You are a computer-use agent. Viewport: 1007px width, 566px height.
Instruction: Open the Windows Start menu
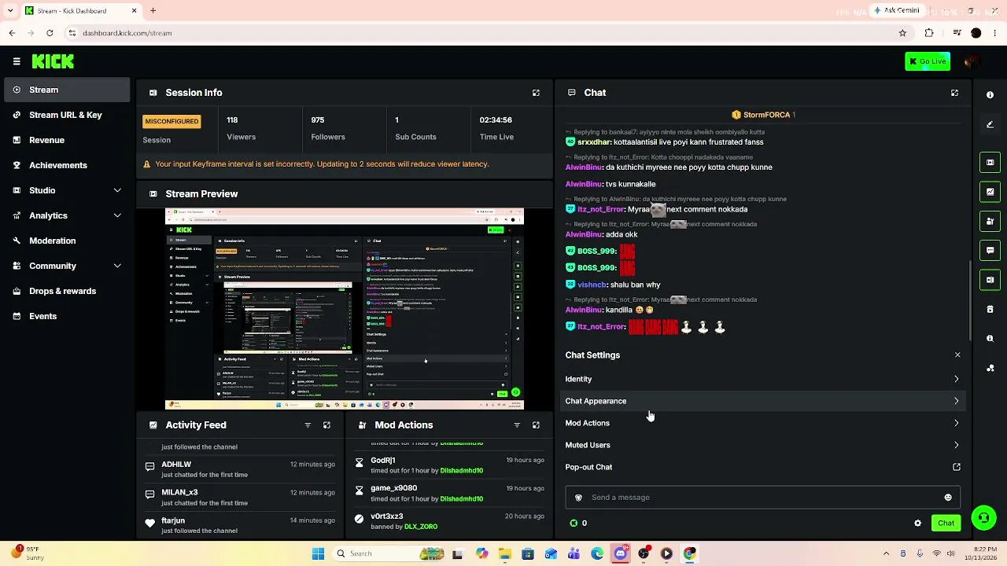click(318, 553)
